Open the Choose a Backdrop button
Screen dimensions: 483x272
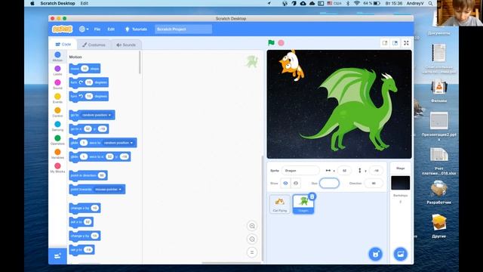tap(401, 254)
